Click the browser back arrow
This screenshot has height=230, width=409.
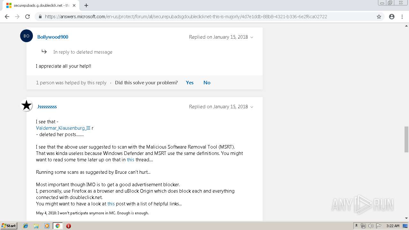tap(7, 17)
